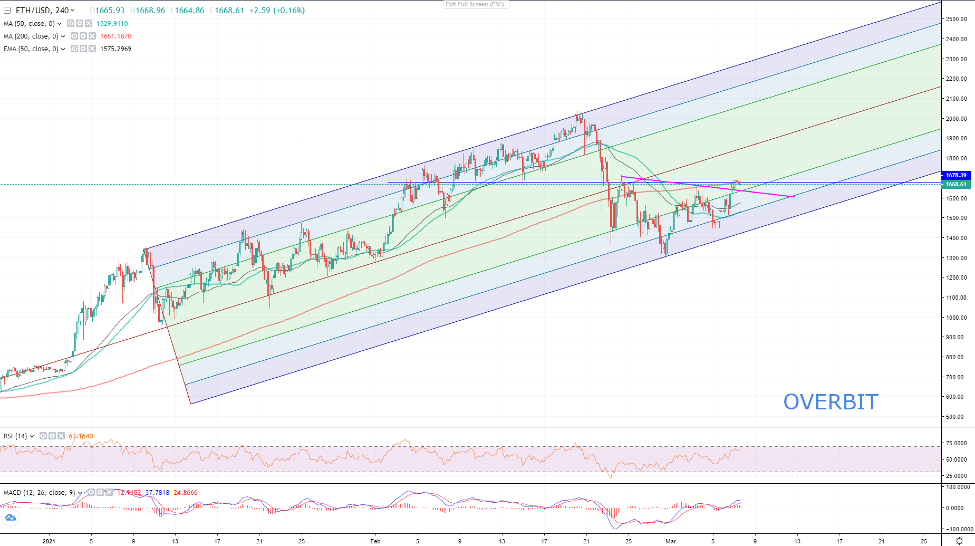Click the MACD -100.0000 scale label
975x546 pixels.
tap(959, 529)
